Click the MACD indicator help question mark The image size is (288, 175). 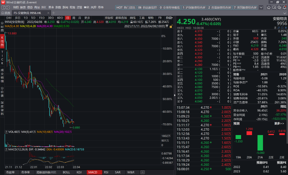(x=6, y=149)
